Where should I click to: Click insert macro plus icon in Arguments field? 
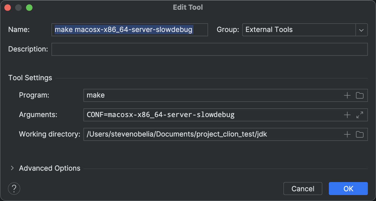pos(347,115)
